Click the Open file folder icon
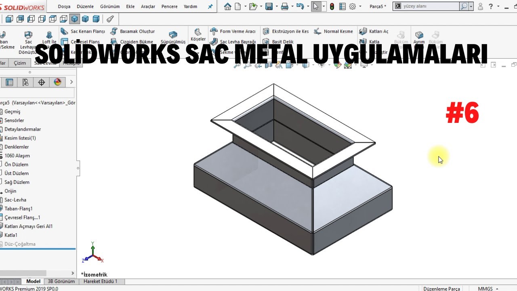 253,6
